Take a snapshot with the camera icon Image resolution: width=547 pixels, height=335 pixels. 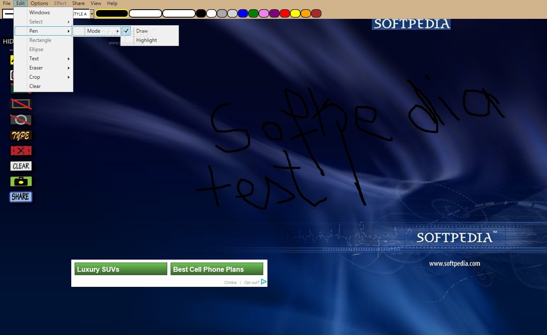(21, 181)
